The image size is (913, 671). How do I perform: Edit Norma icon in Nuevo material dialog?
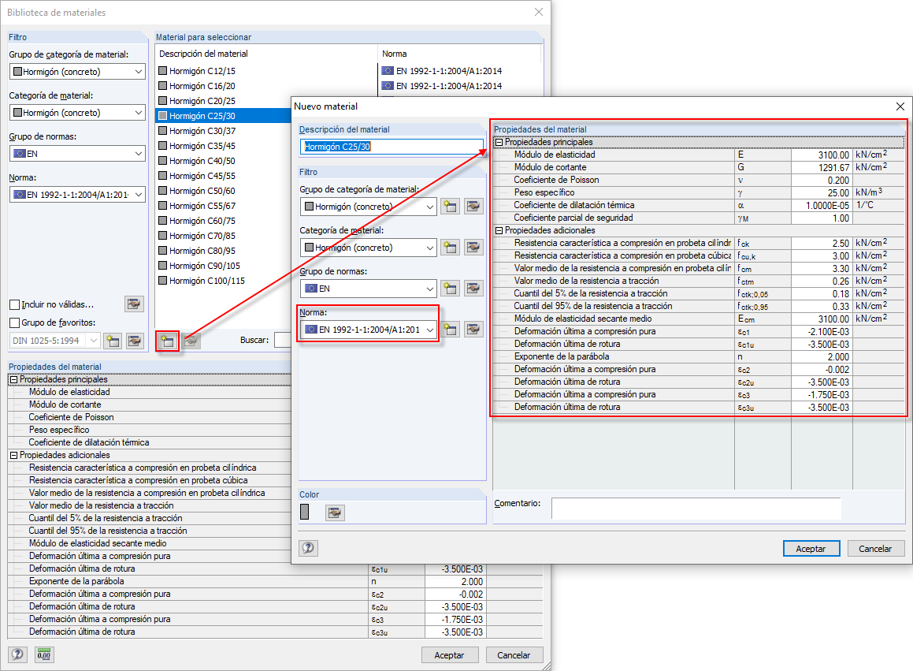tap(473, 330)
